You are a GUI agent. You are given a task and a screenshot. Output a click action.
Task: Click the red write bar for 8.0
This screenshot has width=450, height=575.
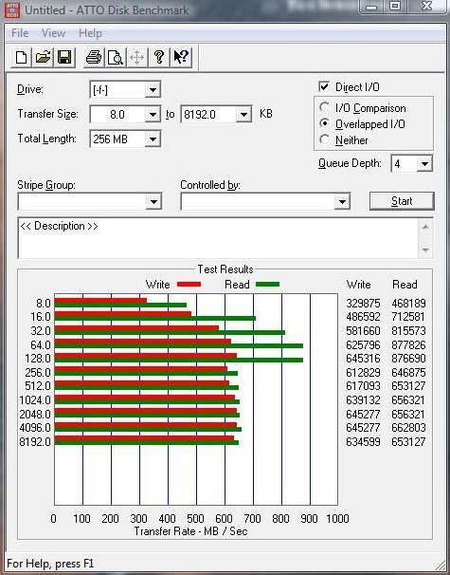(100, 301)
